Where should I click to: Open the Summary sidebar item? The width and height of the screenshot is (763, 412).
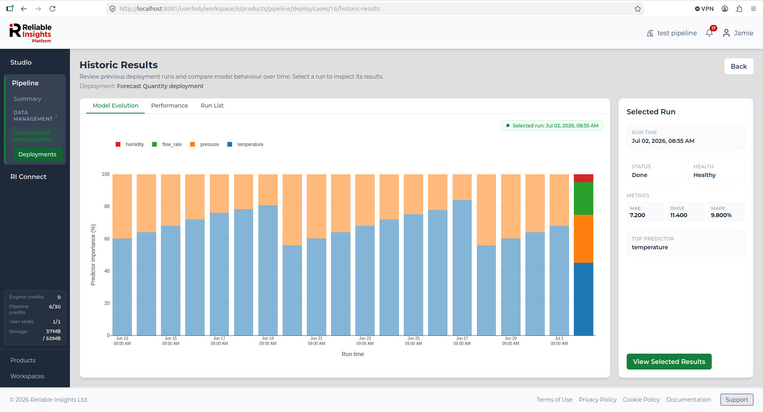pos(27,99)
